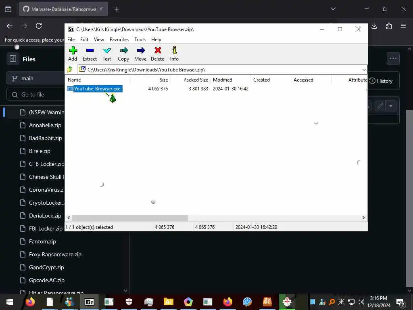The height and width of the screenshot is (310, 413).
Task: Click the taskbar network icon
Action: tap(351, 302)
